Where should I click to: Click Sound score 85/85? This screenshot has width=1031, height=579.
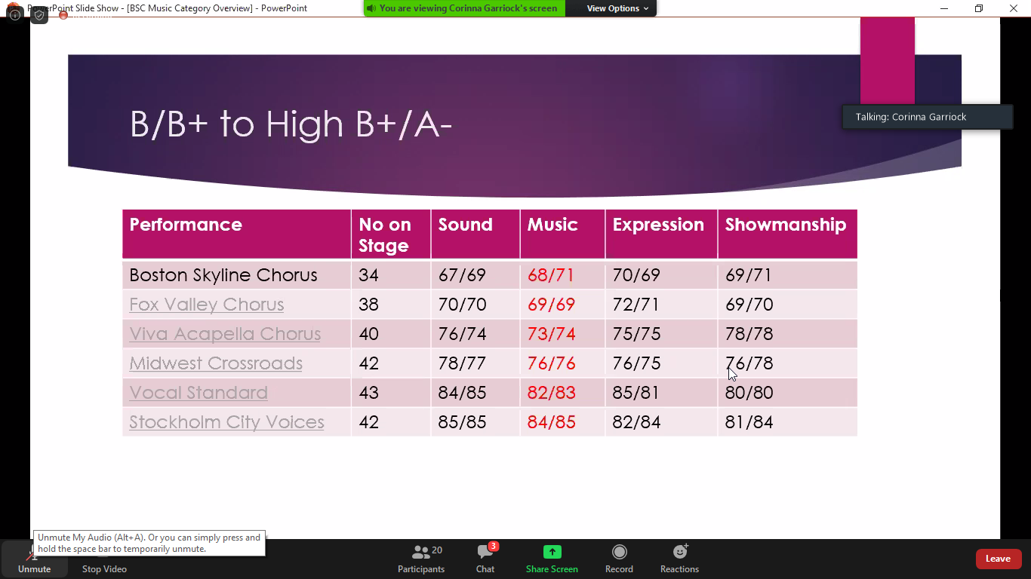(x=462, y=422)
